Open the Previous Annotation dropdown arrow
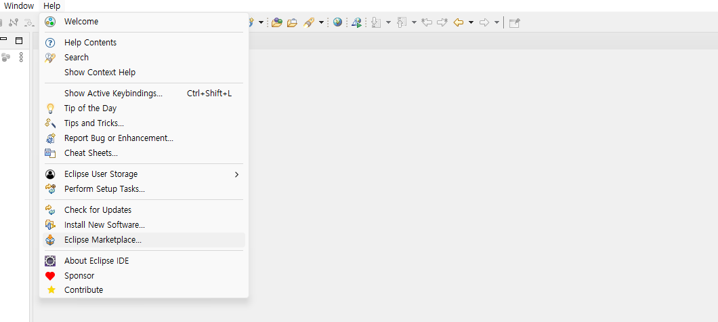Image resolution: width=718 pixels, height=322 pixels. [x=414, y=22]
